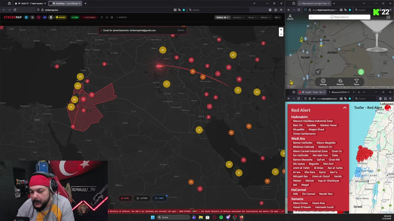Screen dimensions: 394x221
Task: Click green badge icon on Flightradar24 map
Action: click(x=361, y=72)
